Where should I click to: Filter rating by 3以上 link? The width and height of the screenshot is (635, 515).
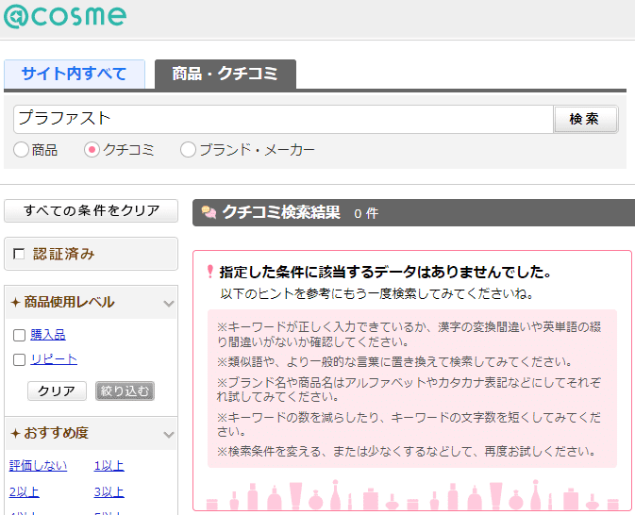coord(109,492)
